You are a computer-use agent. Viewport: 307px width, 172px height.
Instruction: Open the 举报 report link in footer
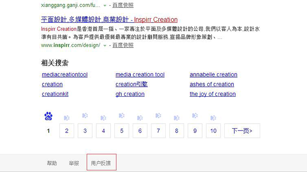[x=74, y=163]
